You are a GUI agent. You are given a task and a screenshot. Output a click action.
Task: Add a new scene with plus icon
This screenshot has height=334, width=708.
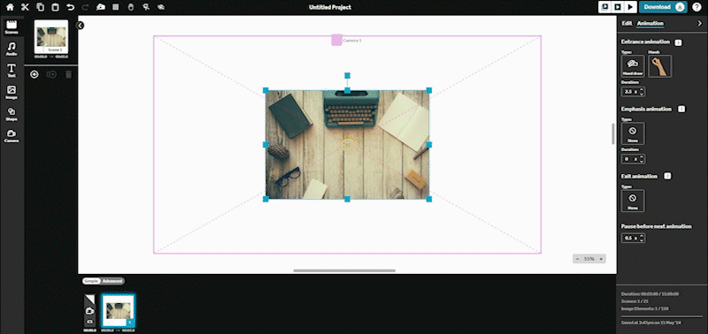35,74
